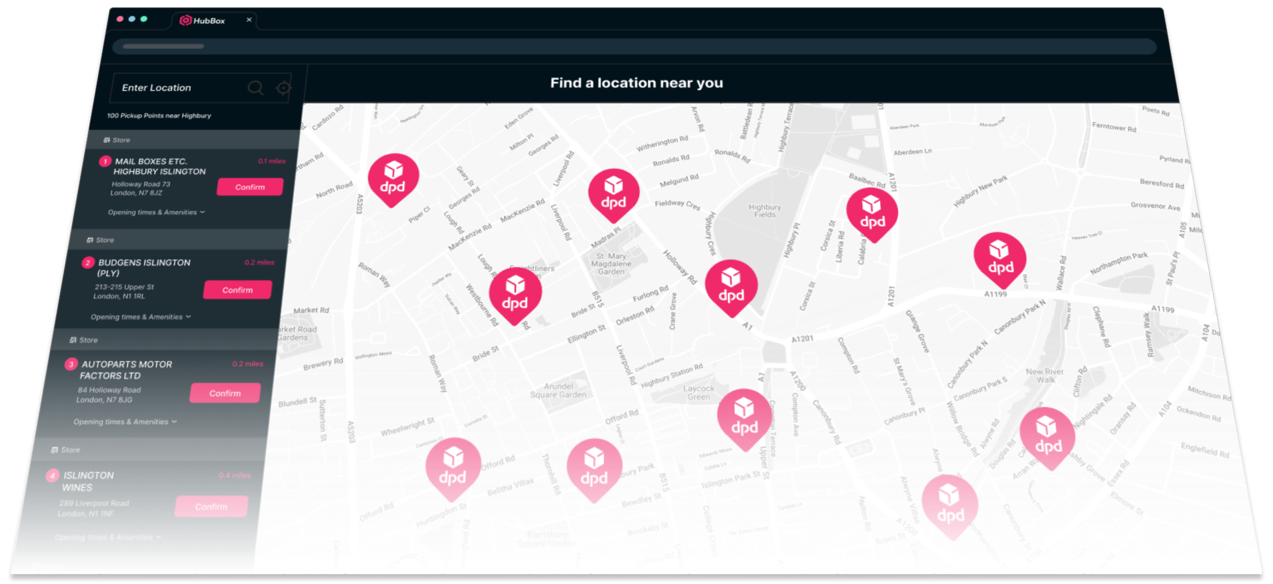Choose the dpd pin near Nightingale Rd

(x=1047, y=438)
